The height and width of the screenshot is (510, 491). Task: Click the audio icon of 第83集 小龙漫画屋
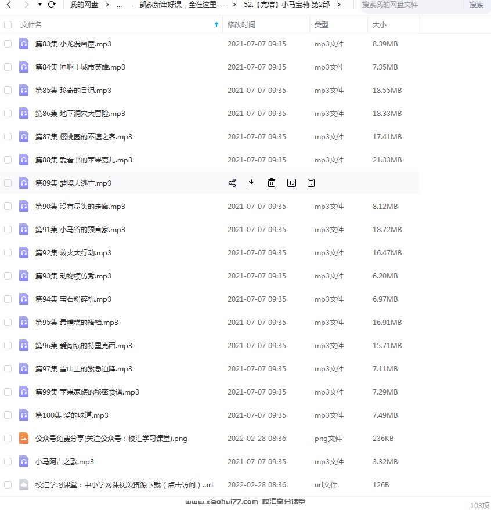pyautogui.click(x=24, y=44)
